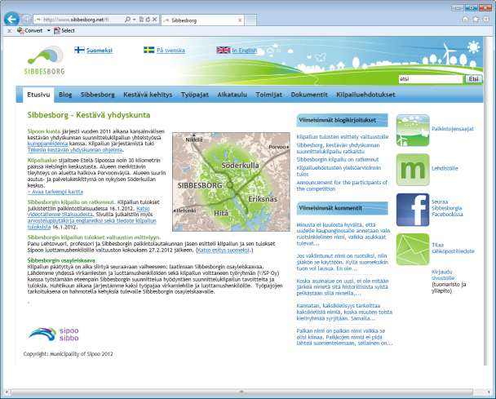Open the Dokumentit navigation tab
Viewport: 496px width, 399px height.
pos(309,95)
